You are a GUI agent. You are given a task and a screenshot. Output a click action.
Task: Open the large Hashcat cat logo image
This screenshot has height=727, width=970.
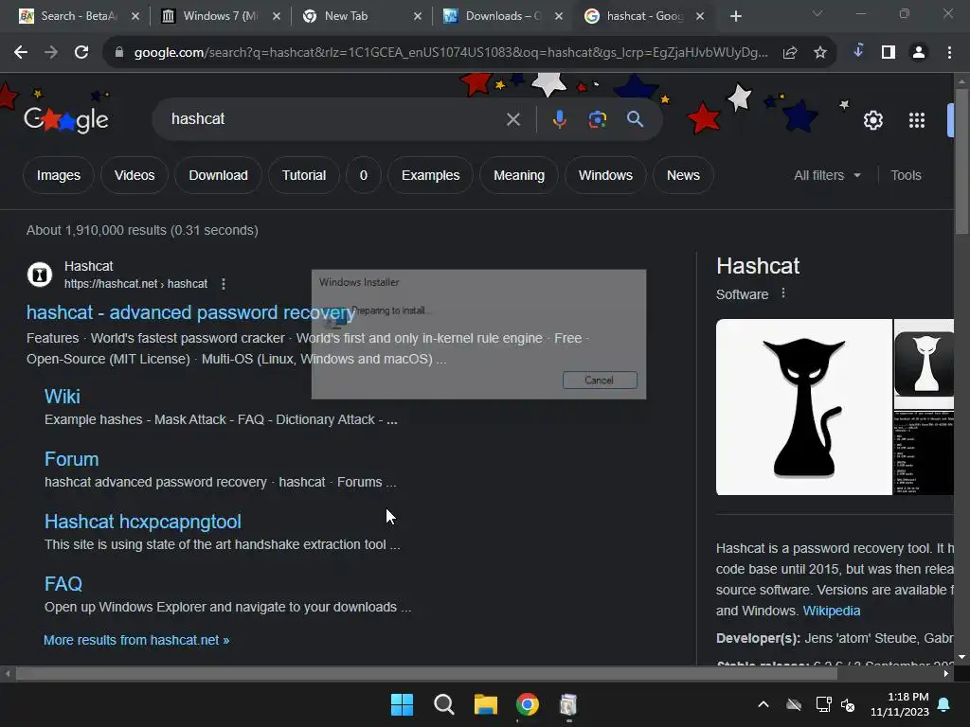[x=803, y=407]
